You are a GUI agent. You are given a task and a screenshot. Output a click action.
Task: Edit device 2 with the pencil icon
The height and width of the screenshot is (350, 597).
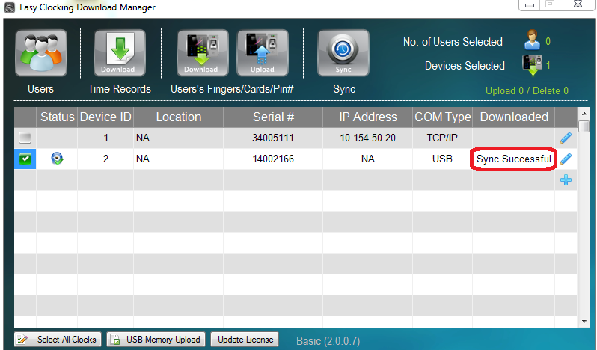click(566, 159)
